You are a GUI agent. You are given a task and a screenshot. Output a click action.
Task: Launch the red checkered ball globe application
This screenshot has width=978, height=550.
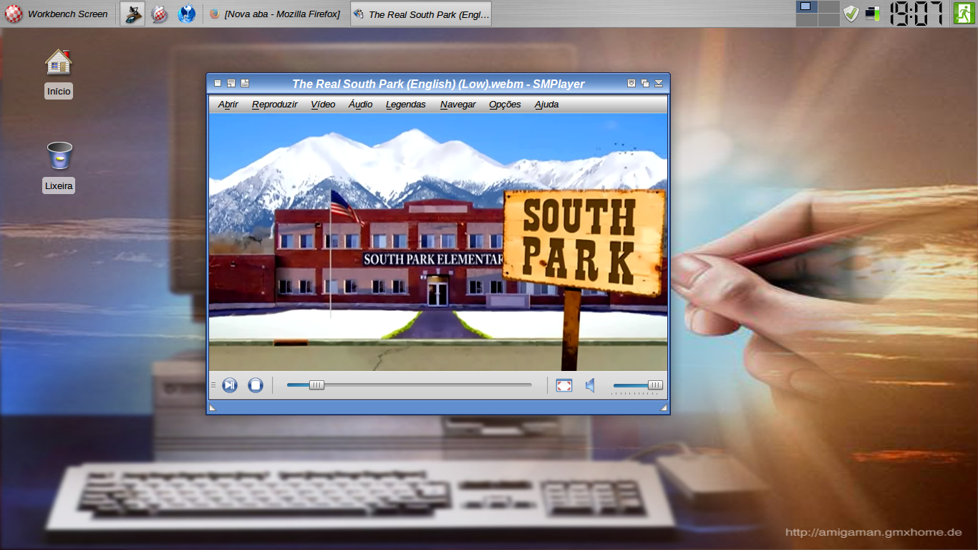point(160,14)
